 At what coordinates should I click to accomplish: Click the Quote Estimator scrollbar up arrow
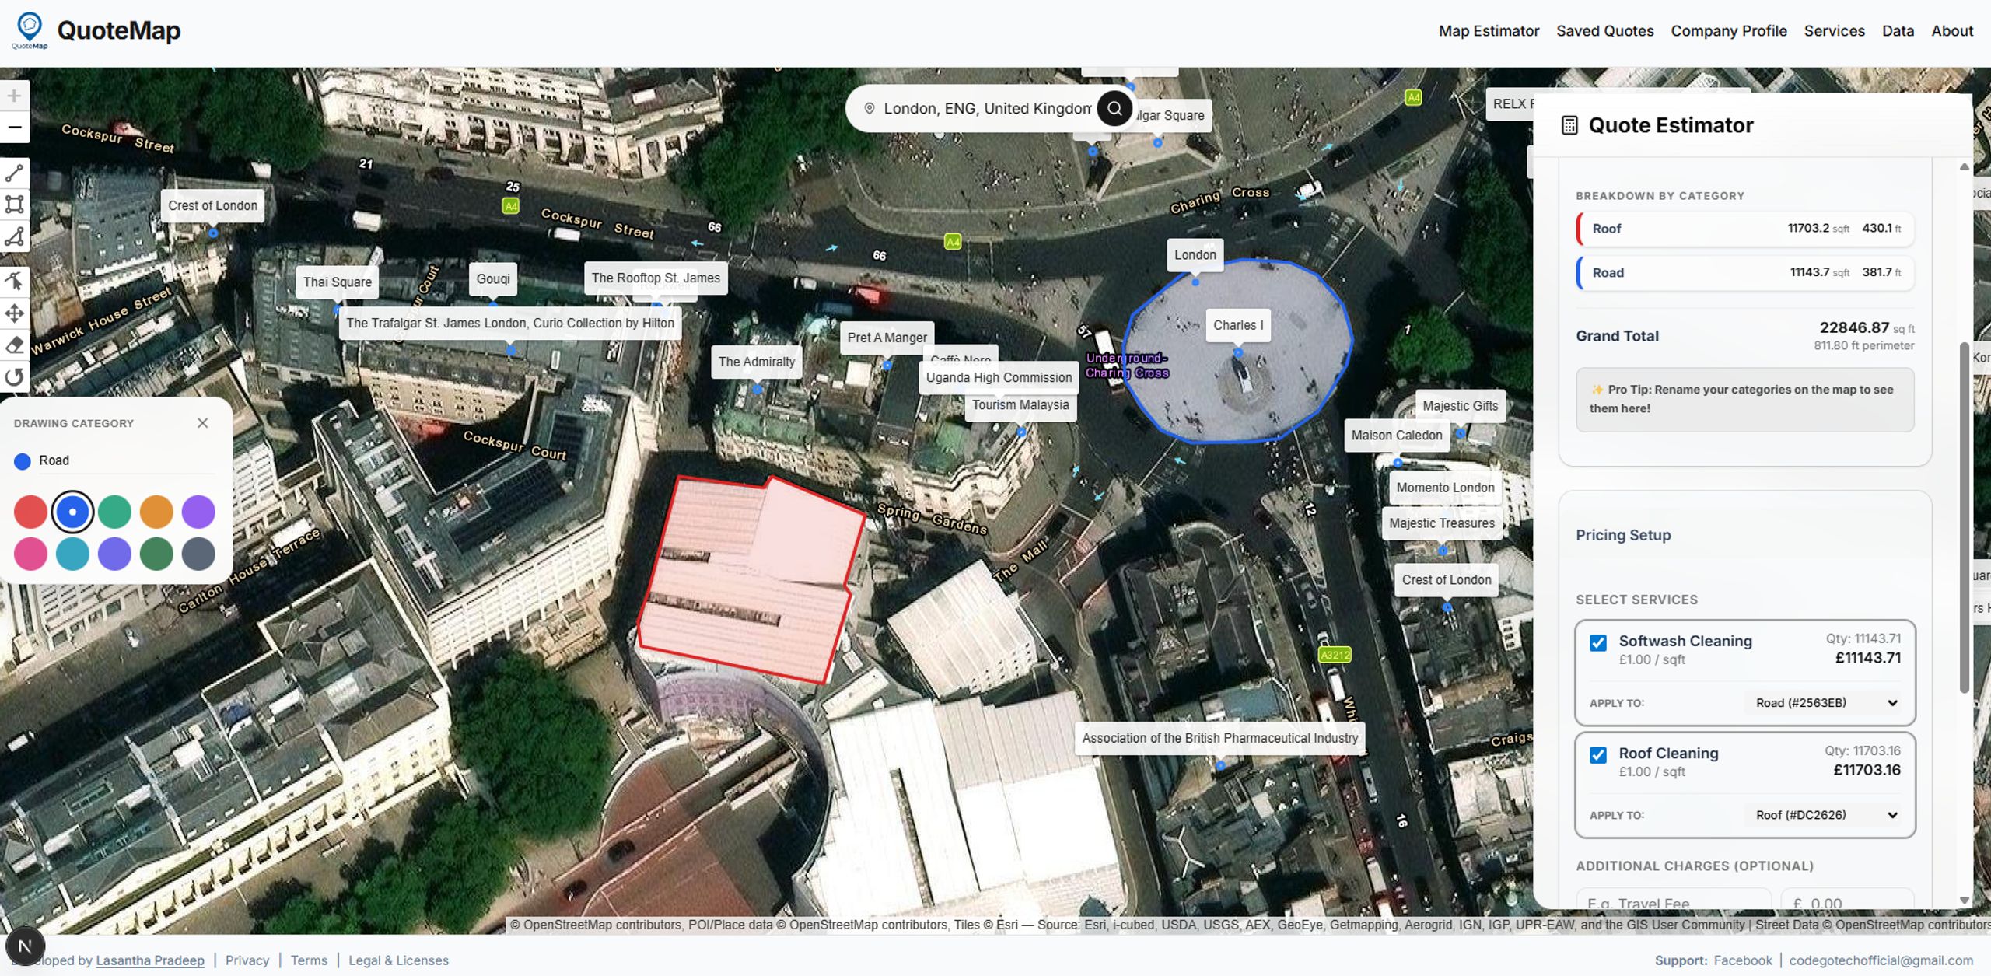click(x=1964, y=166)
